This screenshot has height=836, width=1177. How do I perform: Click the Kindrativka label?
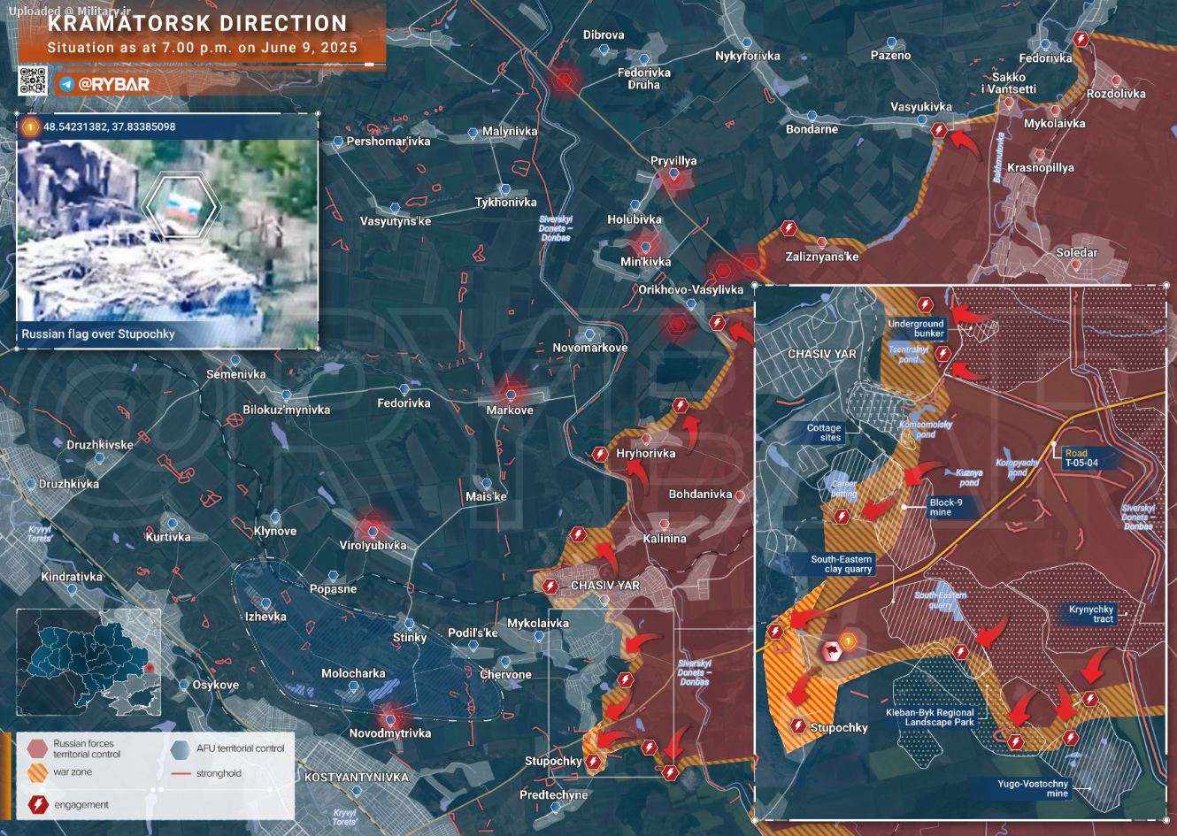72,577
